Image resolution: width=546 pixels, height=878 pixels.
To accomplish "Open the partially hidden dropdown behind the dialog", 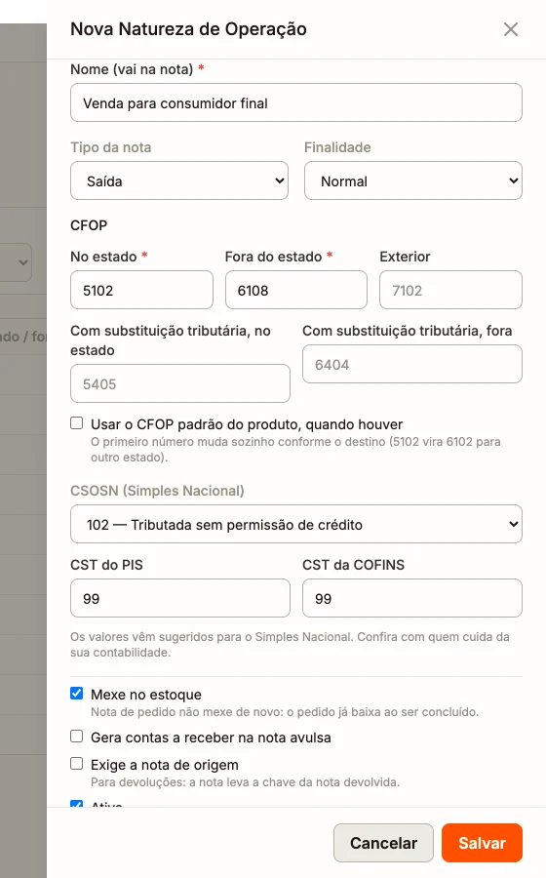I will point(16,262).
